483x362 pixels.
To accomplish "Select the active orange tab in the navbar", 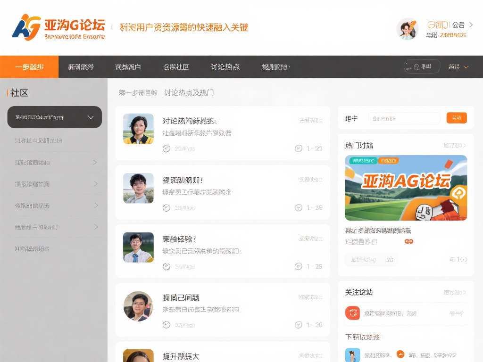I will [29, 66].
